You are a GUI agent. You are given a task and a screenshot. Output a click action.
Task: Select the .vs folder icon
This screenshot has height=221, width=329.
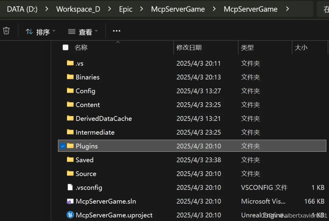pyautogui.click(x=70, y=63)
